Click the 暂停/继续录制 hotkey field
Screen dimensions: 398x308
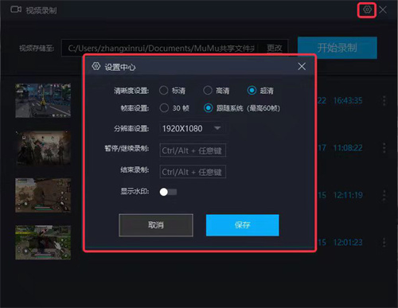pos(193,150)
